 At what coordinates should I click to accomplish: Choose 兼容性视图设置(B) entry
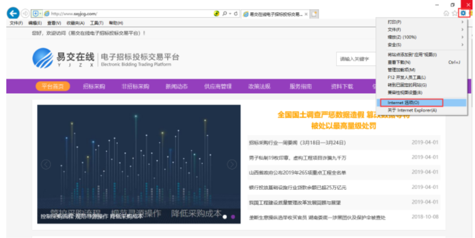click(x=422, y=93)
